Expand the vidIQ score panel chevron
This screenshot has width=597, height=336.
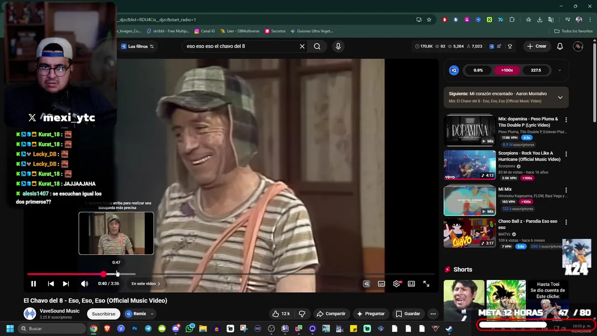(560, 70)
